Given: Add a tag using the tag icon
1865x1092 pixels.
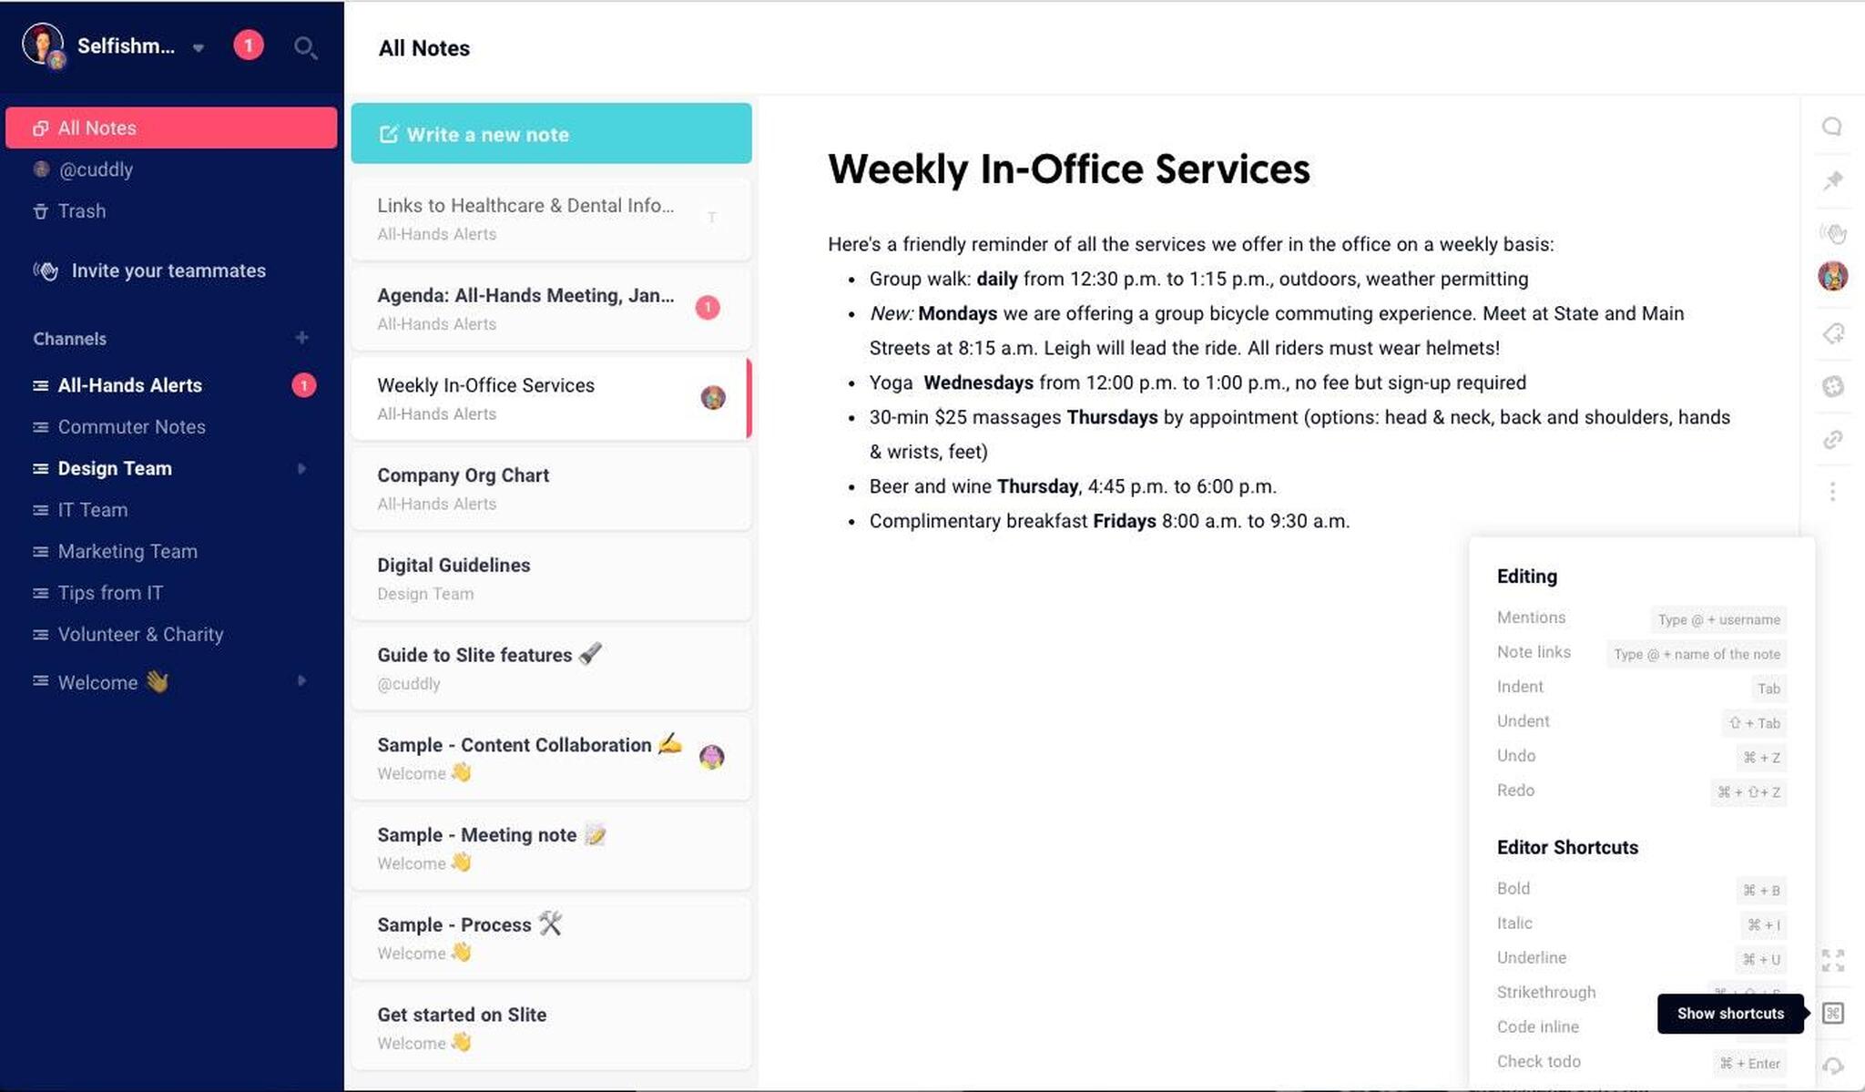Looking at the screenshot, I should 1833,334.
